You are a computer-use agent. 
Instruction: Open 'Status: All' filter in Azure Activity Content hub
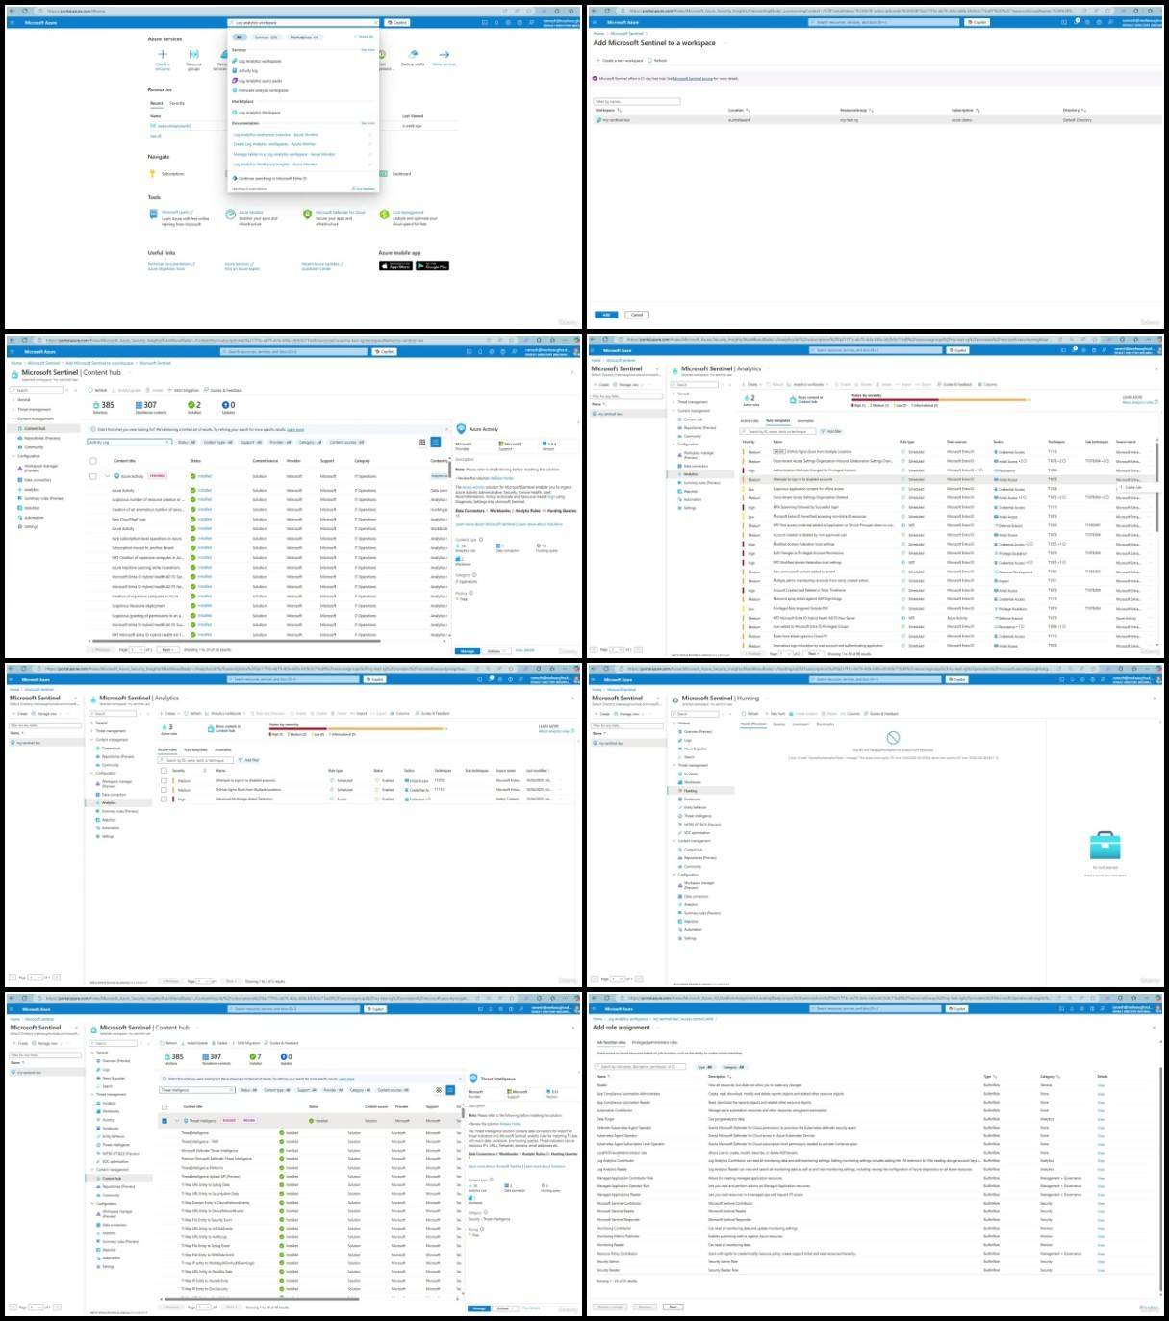(x=187, y=443)
